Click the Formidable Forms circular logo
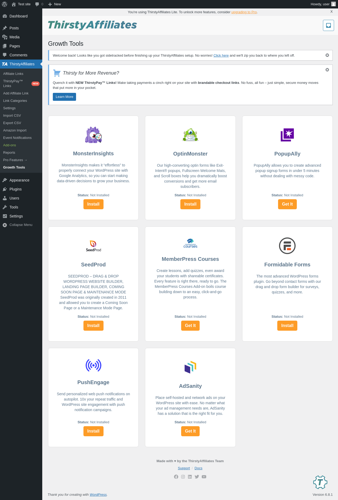The width and height of the screenshot is (338, 500). coord(287,246)
